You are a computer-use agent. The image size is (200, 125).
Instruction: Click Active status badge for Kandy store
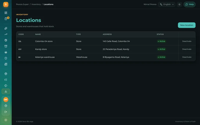pyautogui.click(x=161, y=49)
